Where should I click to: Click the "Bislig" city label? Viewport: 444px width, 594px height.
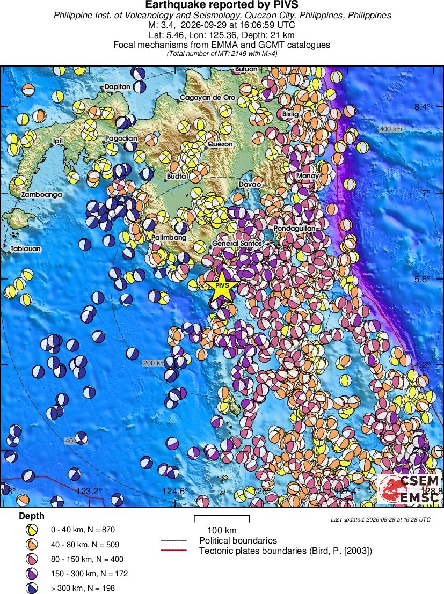(290, 114)
